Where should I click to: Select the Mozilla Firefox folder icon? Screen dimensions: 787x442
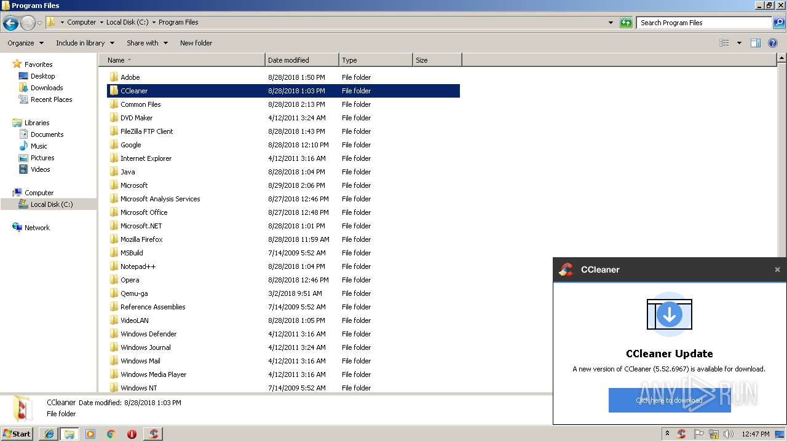pyautogui.click(x=114, y=239)
